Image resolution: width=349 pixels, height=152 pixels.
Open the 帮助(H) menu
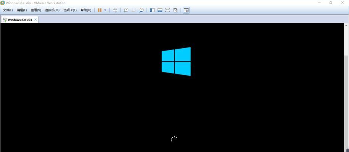pyautogui.click(x=86, y=10)
